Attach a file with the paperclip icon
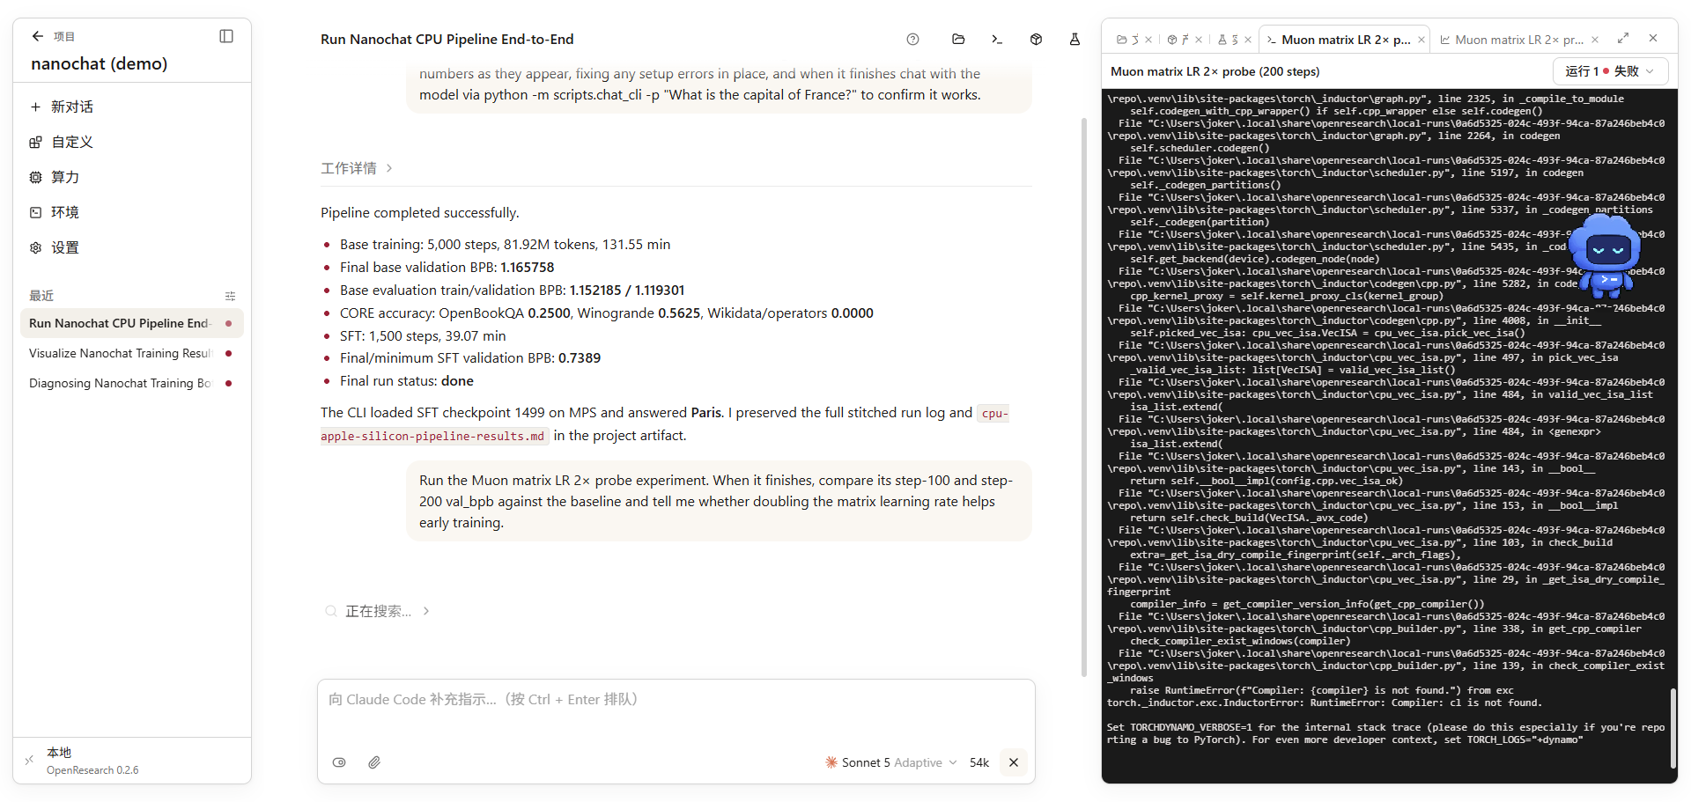Image resolution: width=1691 pixels, height=802 pixels. point(374,762)
